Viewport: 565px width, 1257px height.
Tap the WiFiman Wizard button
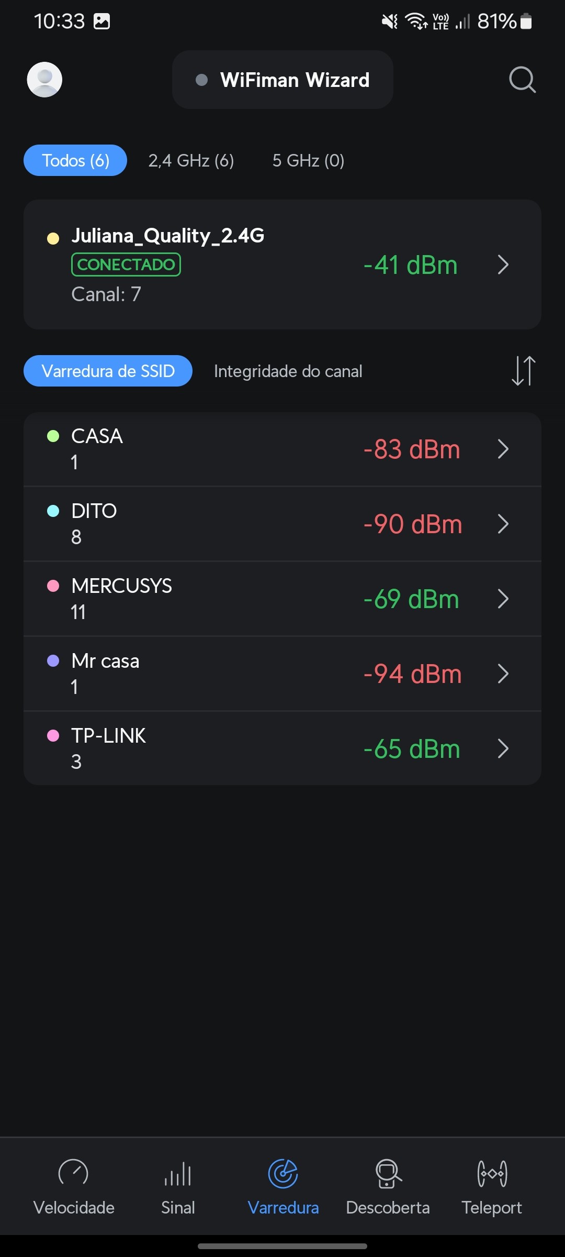[x=282, y=80]
